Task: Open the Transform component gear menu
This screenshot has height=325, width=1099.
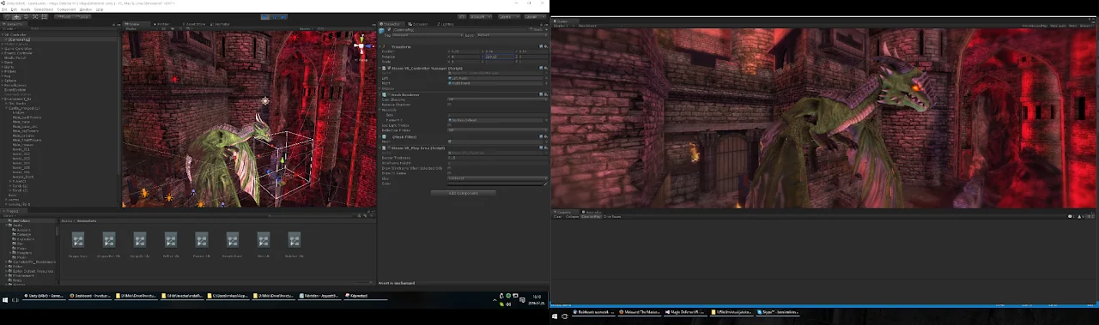Action: pyautogui.click(x=545, y=46)
